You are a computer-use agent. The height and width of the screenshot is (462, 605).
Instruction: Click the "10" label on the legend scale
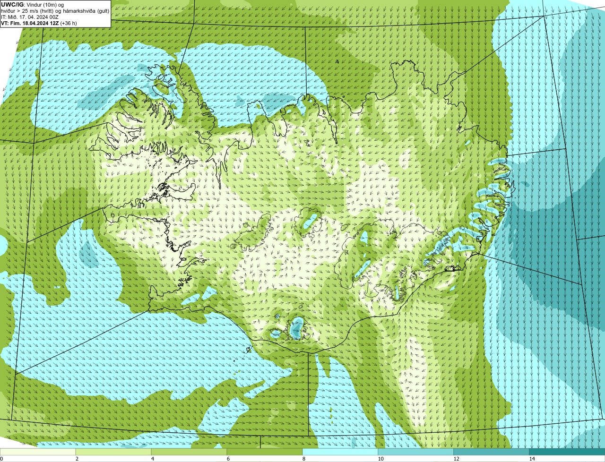(x=380, y=459)
